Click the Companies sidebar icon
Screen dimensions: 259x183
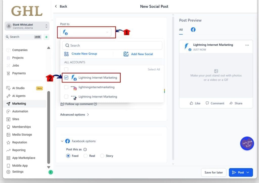tap(8, 50)
